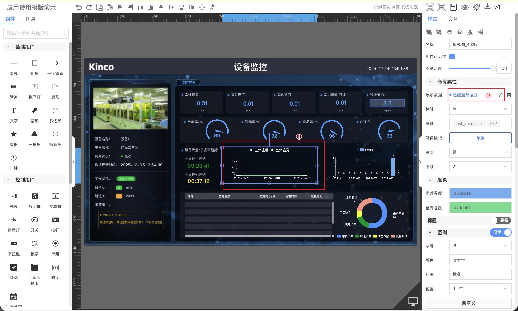This screenshot has height=311, width=518.
Task: Click the 自定义 button
Action: pos(468,303)
